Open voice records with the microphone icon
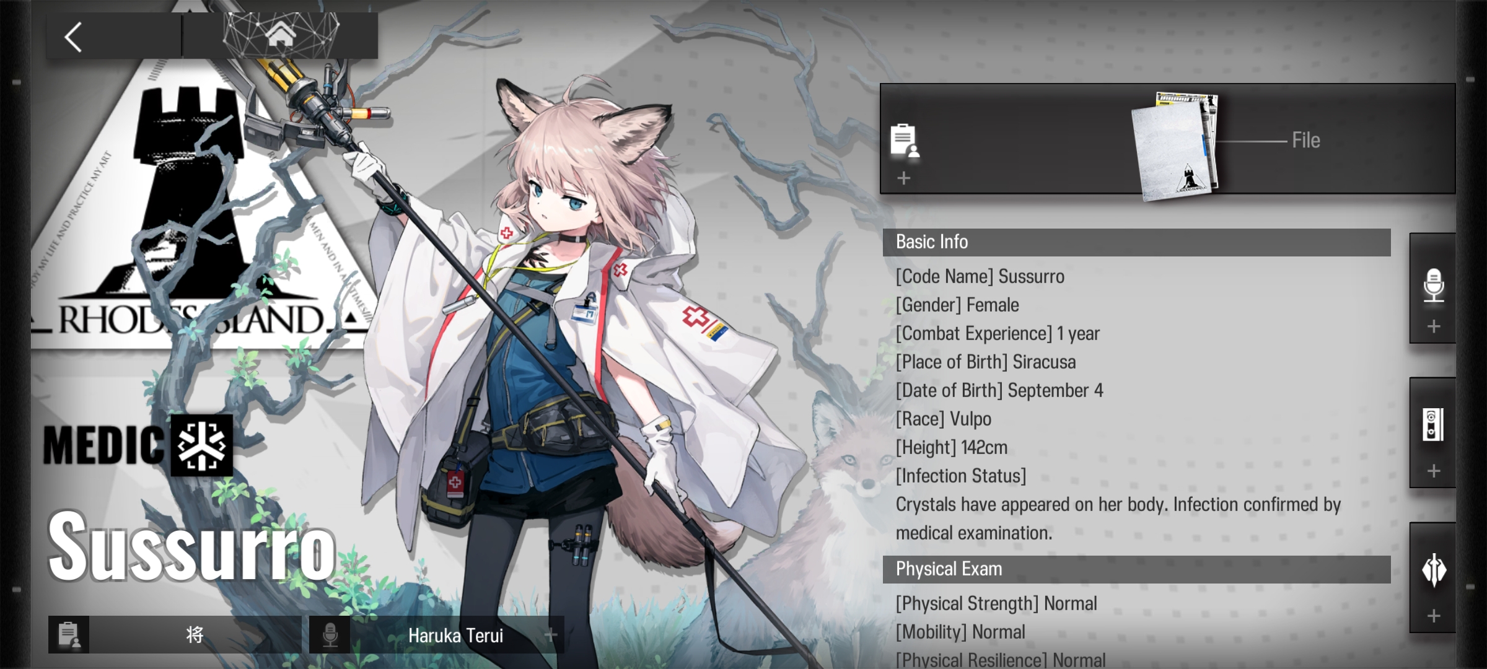 click(1433, 285)
